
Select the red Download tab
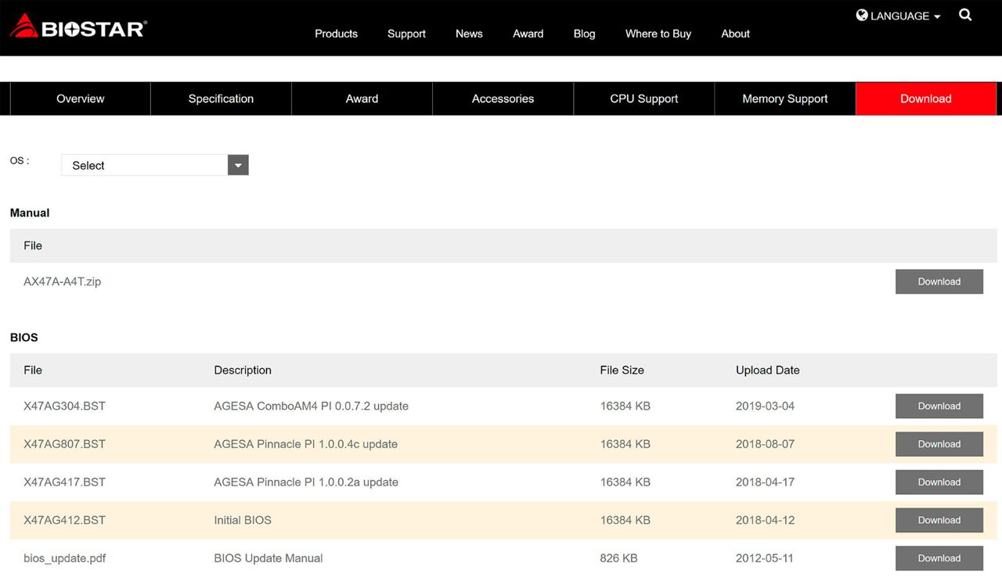(926, 99)
